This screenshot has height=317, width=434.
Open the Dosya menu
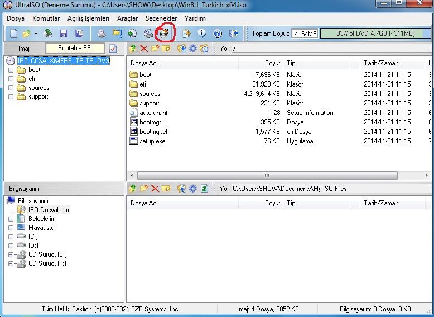pos(16,18)
